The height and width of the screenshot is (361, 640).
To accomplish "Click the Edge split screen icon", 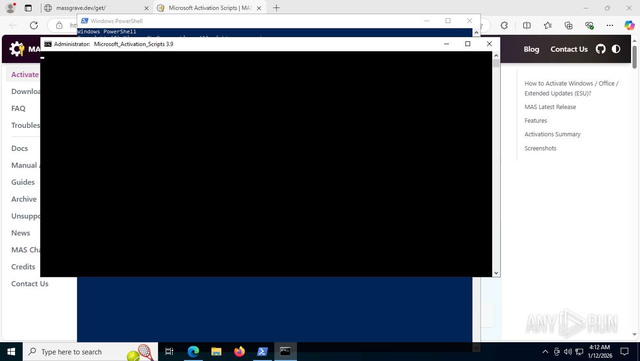I will point(527,25).
